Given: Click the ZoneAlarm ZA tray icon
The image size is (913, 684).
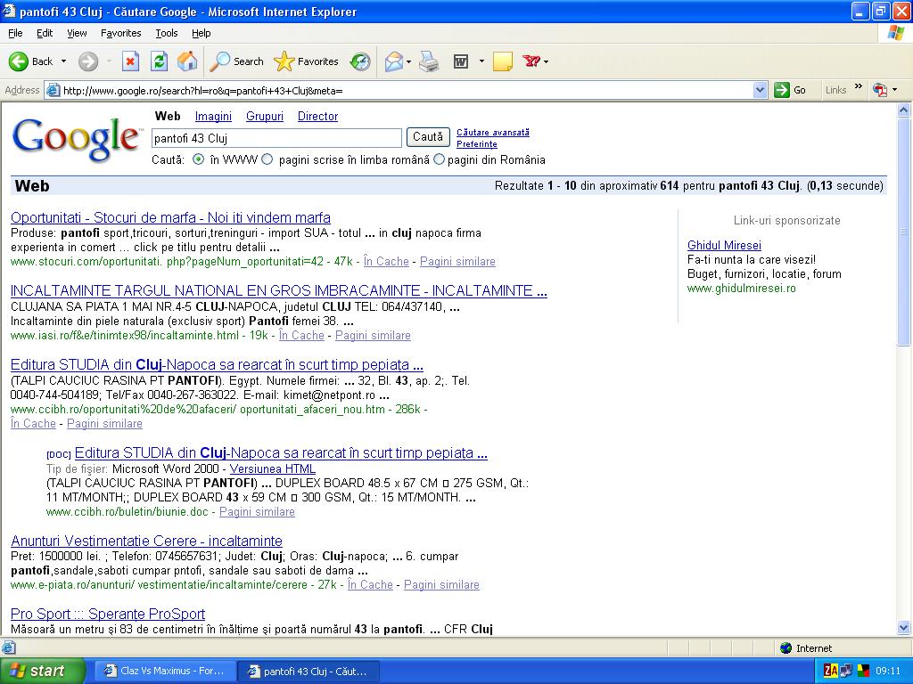Looking at the screenshot, I should [831, 671].
